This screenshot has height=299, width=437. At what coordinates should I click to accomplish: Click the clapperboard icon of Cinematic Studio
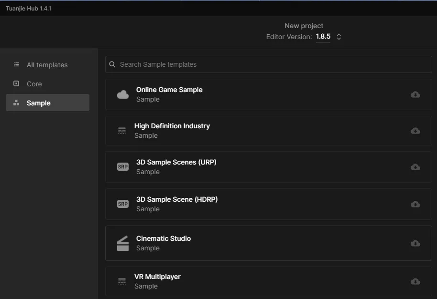click(x=123, y=243)
